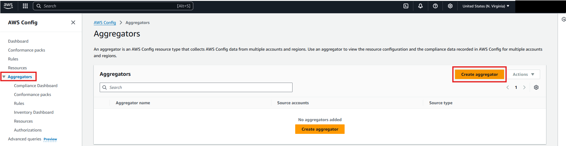The image size is (566, 146).
Task: Click Create aggregator under No aggregators added
Action: (320, 129)
